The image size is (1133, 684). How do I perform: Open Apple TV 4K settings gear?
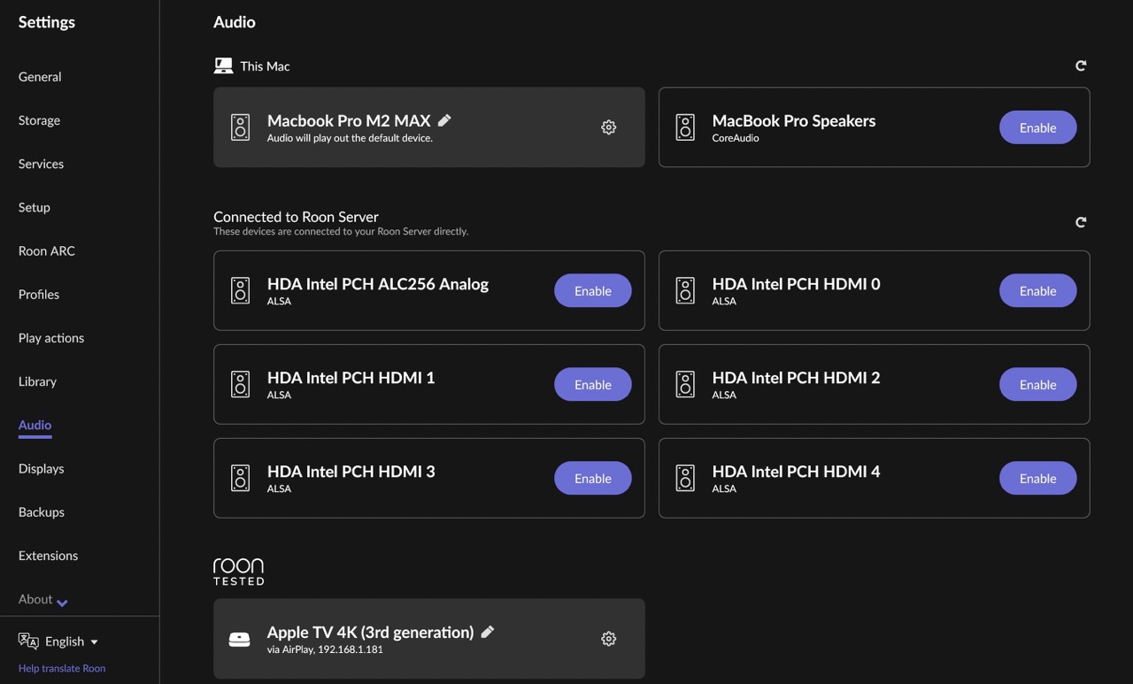(x=608, y=639)
